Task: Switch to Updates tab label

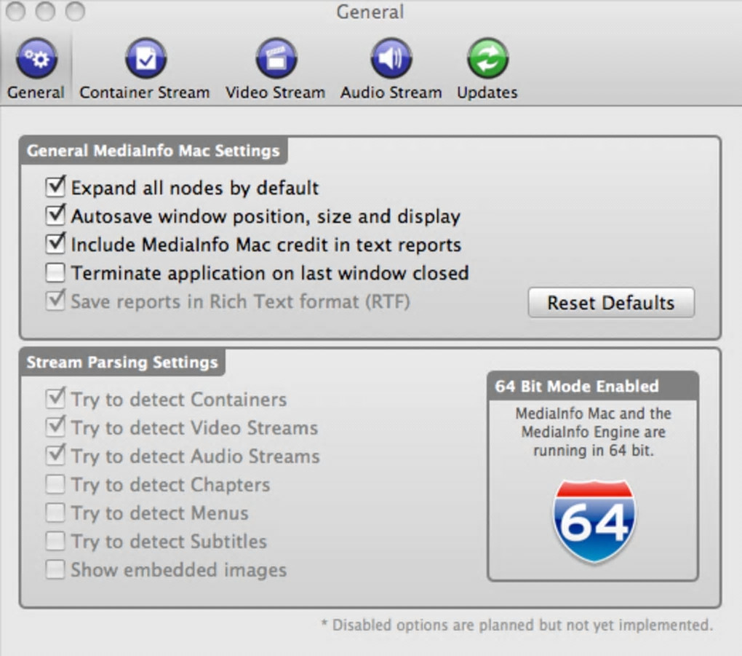Action: point(487,92)
